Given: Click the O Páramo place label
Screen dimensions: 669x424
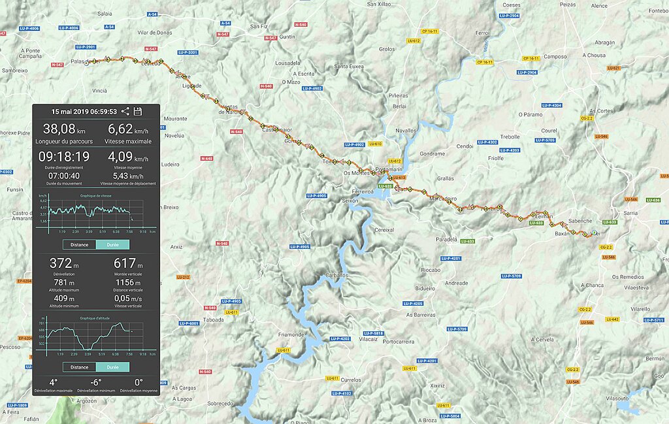Looking at the screenshot, I should point(530,114).
